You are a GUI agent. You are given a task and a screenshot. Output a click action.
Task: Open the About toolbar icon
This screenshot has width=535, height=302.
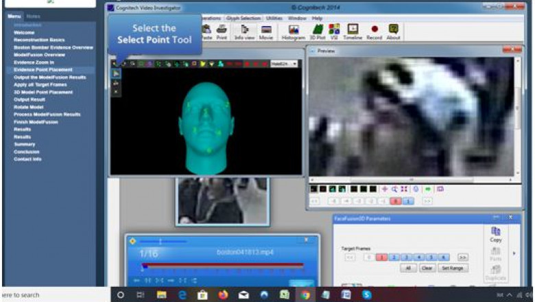(x=393, y=32)
